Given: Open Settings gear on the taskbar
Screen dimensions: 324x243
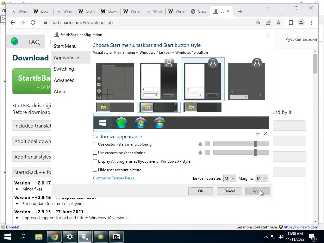Looking at the screenshot, I should 70,237.
